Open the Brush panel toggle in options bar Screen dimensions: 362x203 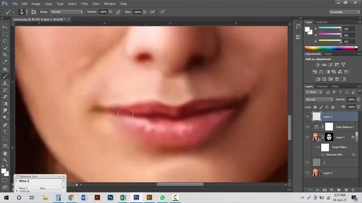[34, 12]
